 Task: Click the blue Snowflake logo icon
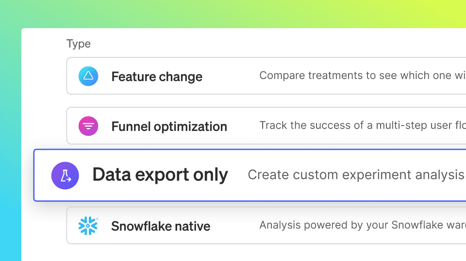pos(88,226)
